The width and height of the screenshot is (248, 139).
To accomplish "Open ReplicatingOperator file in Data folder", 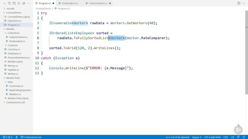I will coord(21,90).
